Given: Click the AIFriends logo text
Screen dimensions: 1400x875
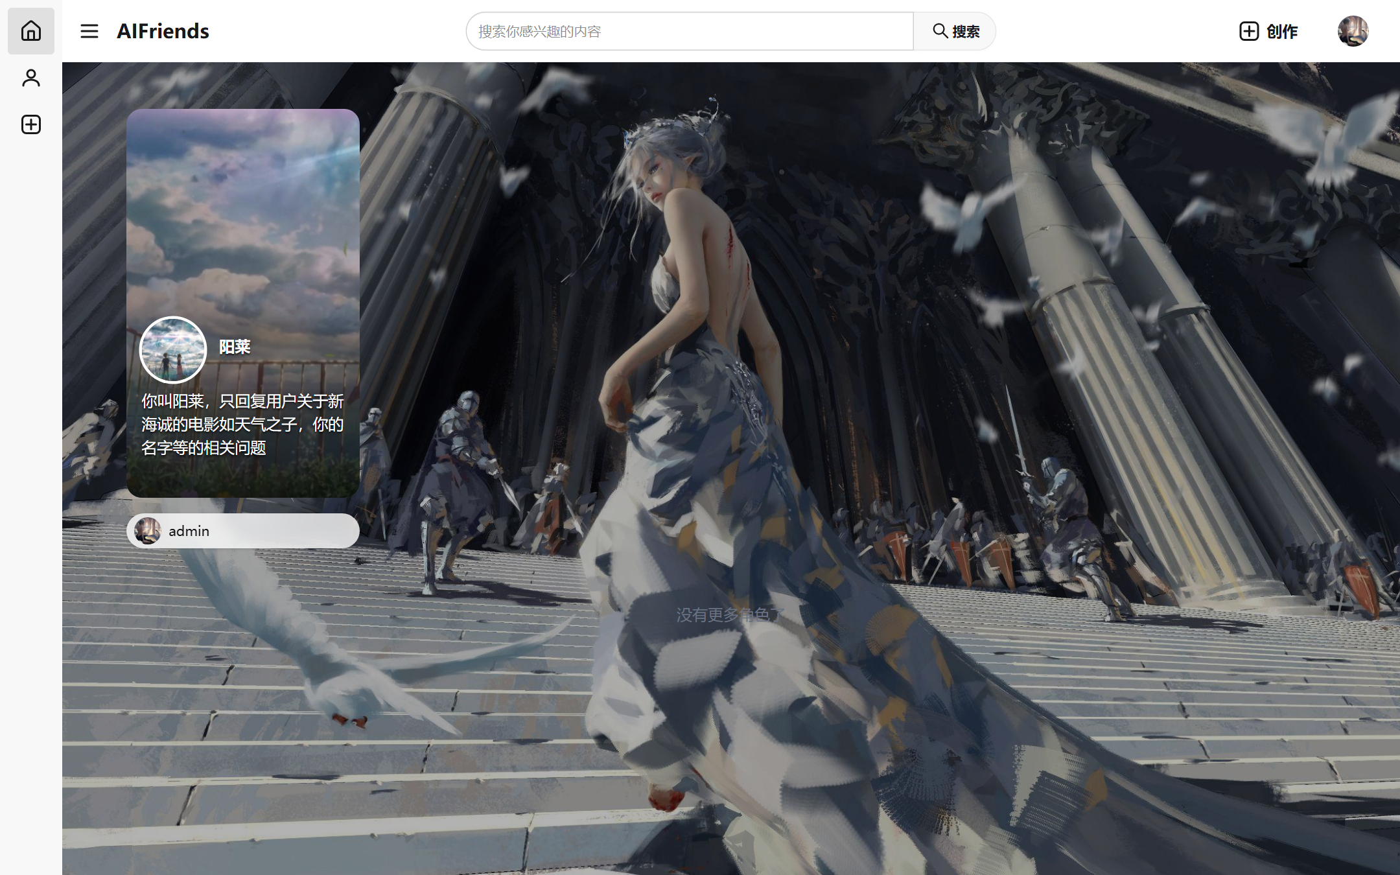Looking at the screenshot, I should [x=163, y=31].
